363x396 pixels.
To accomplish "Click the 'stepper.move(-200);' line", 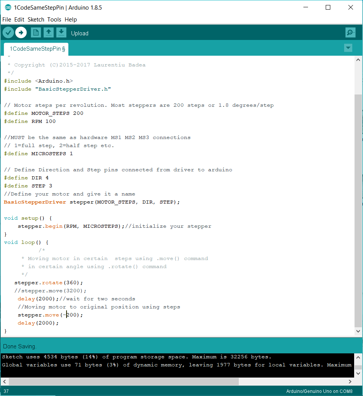I will tap(50, 315).
